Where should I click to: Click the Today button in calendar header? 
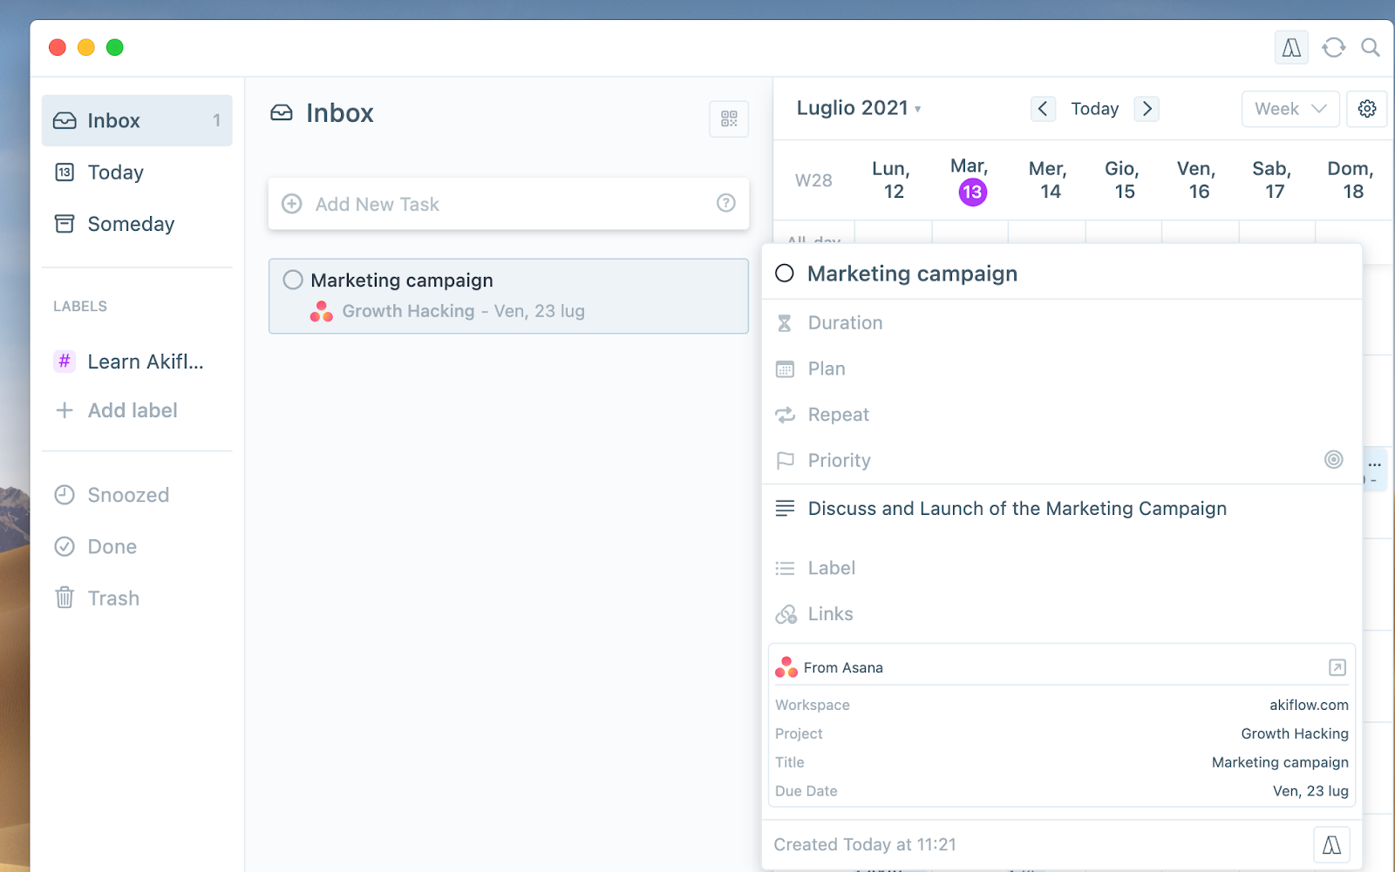[1095, 109]
